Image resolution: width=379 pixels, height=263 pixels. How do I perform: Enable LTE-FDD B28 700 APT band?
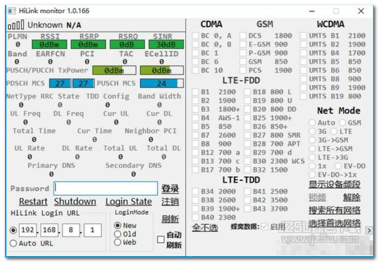coord(247,144)
